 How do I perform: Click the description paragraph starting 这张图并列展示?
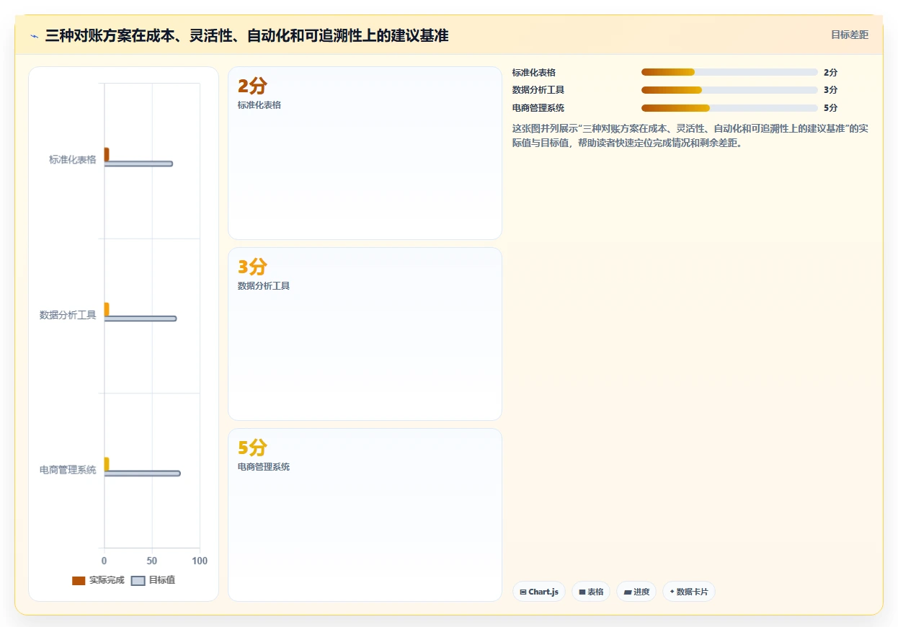coord(690,135)
